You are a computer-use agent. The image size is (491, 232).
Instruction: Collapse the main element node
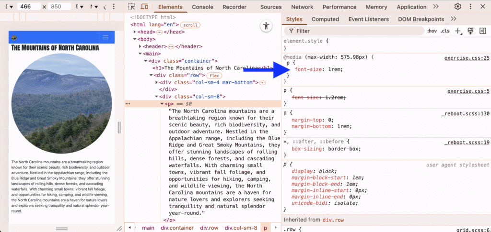pyautogui.click(x=140, y=54)
